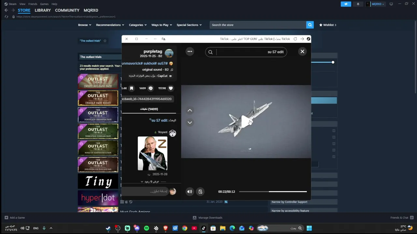Switch to the LIBRARY tab in Steam
417x234 pixels.
point(43,10)
